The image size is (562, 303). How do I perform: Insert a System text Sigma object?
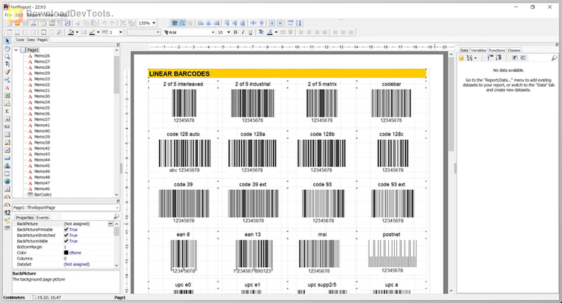pyautogui.click(x=7, y=111)
